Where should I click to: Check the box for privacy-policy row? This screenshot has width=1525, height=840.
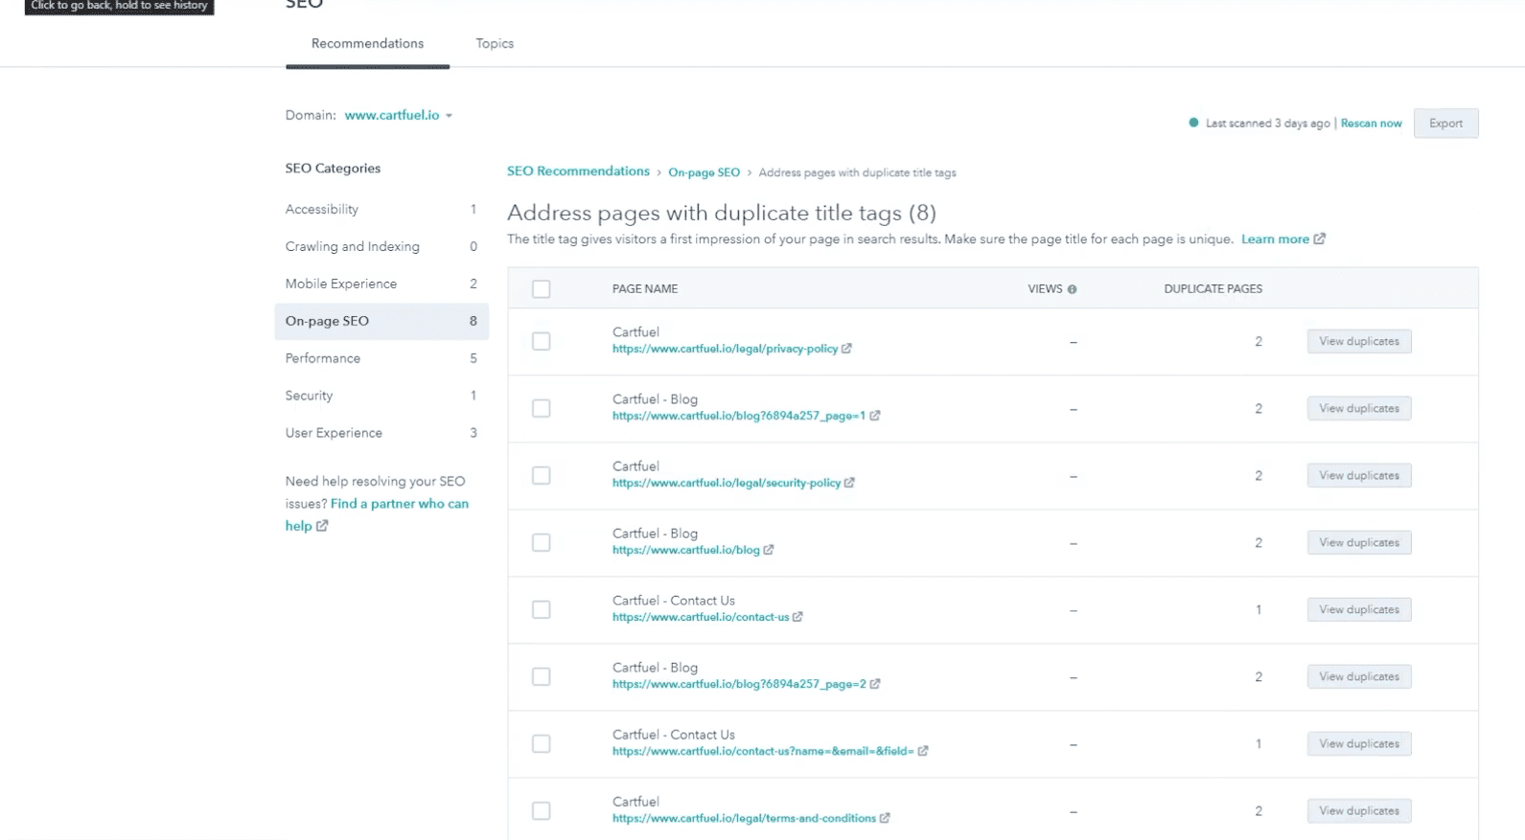tap(542, 341)
